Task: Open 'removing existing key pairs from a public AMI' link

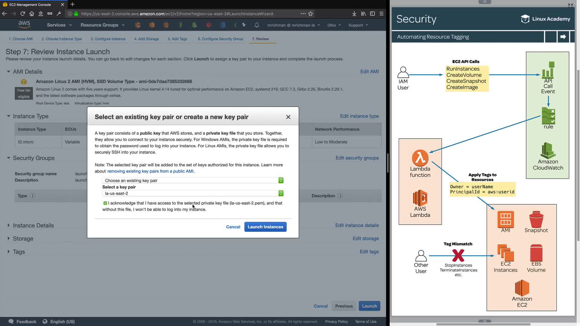Action: tap(150, 171)
